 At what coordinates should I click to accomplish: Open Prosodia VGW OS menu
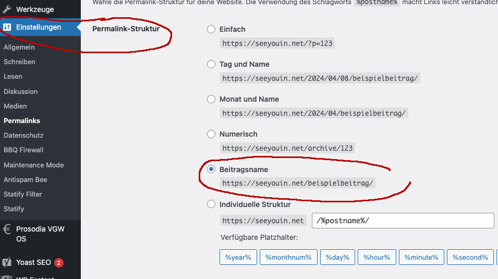[40, 234]
